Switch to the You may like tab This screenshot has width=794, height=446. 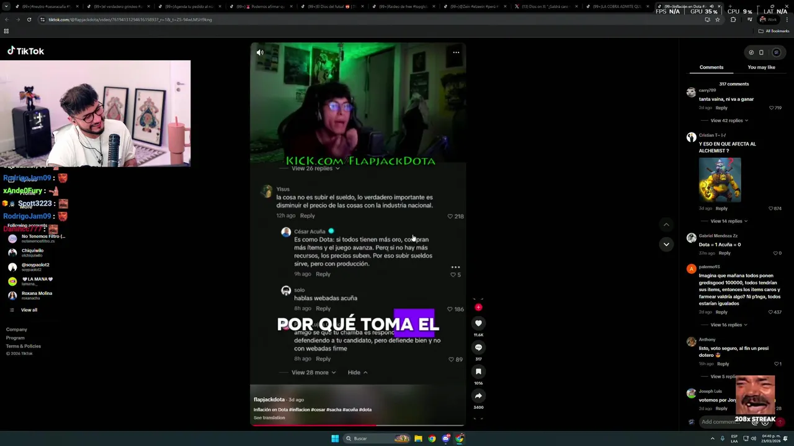tap(761, 67)
